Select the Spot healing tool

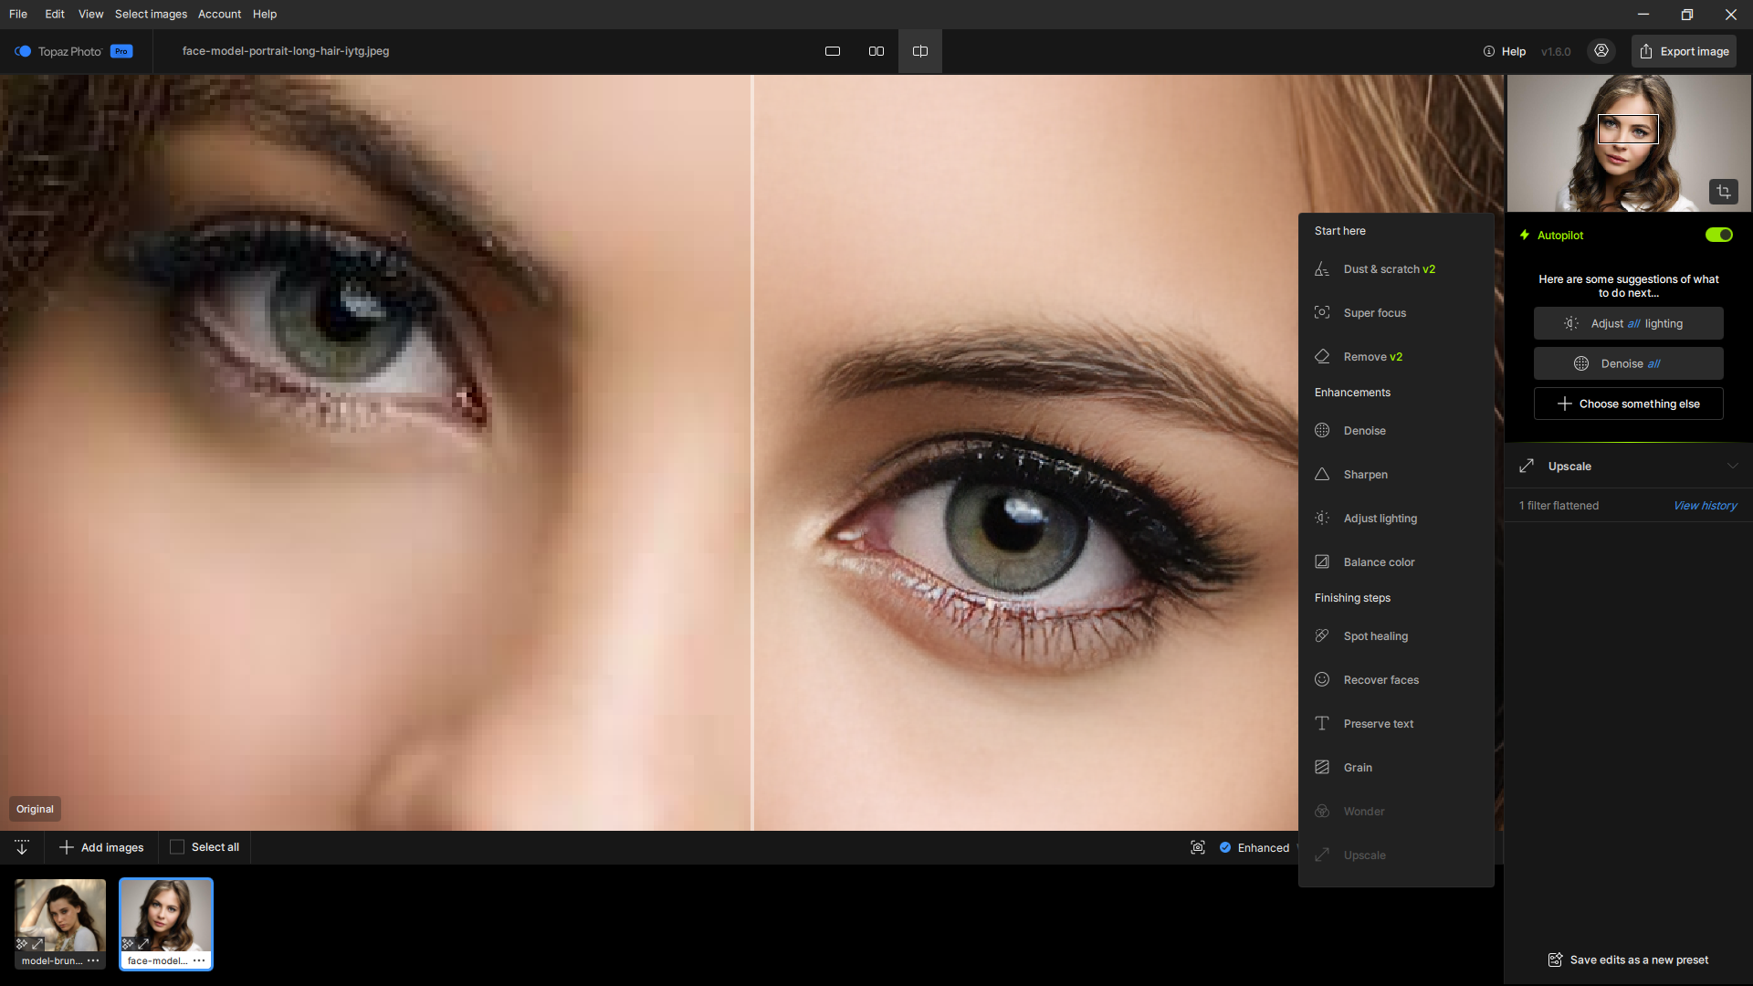click(x=1396, y=636)
